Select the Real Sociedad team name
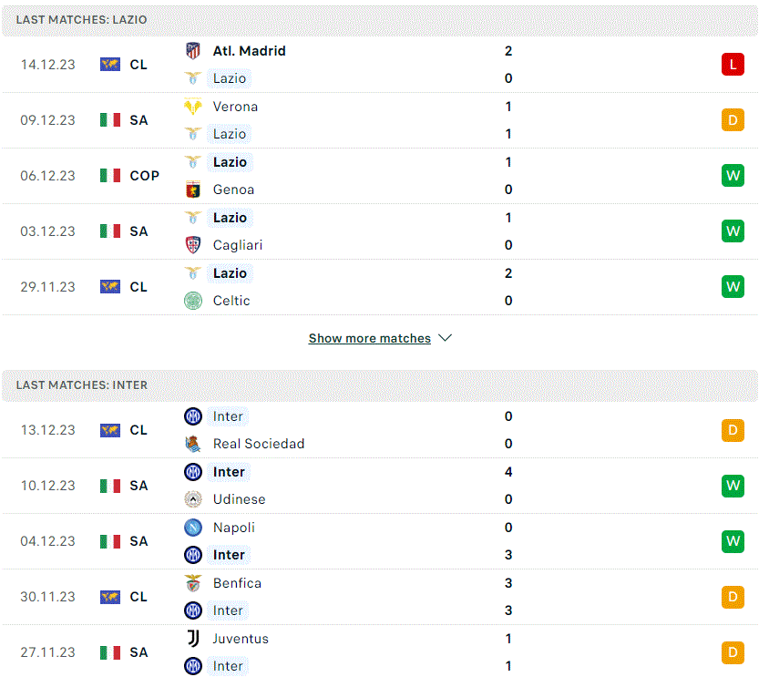Screen dimensions: 769x677 pos(259,444)
